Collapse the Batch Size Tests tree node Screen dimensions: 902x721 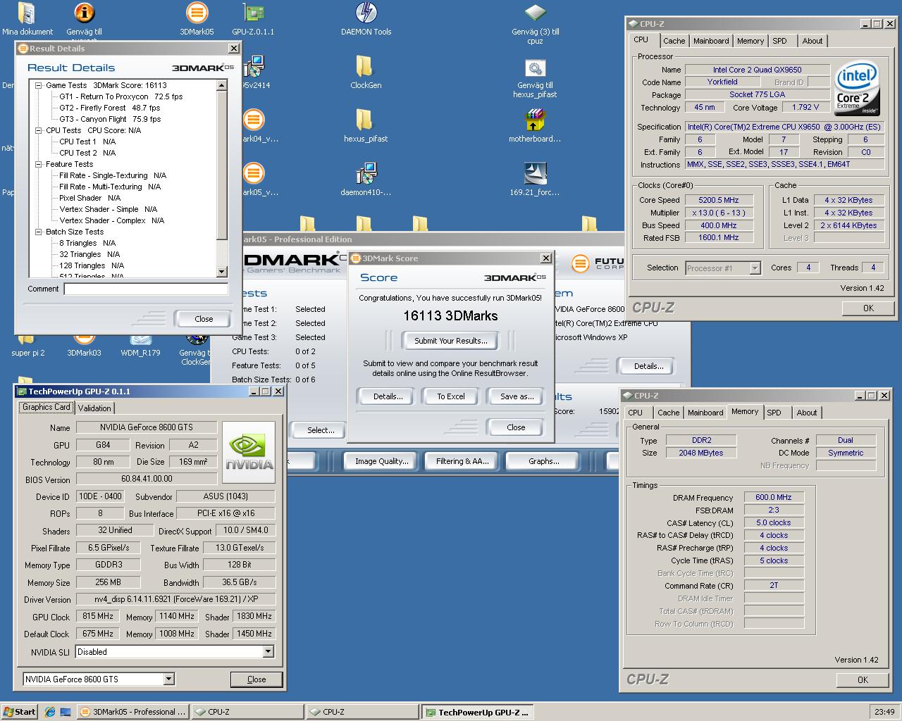[x=39, y=232]
